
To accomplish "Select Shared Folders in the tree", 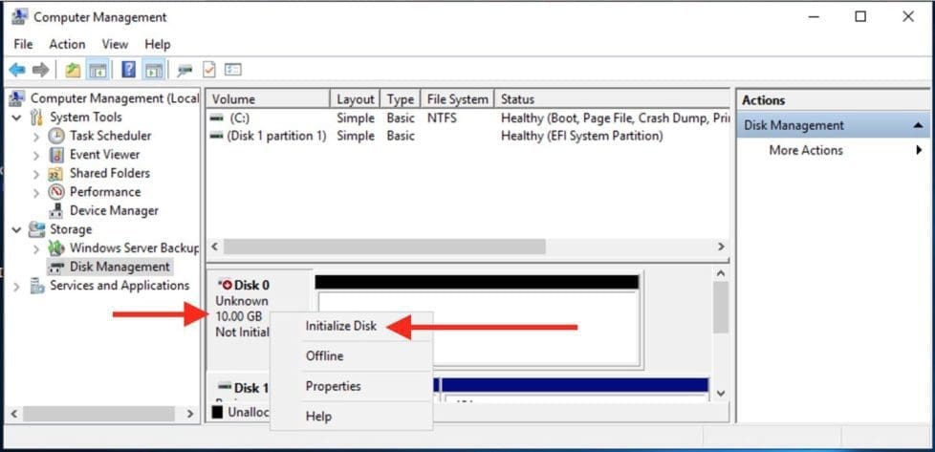I will point(109,173).
